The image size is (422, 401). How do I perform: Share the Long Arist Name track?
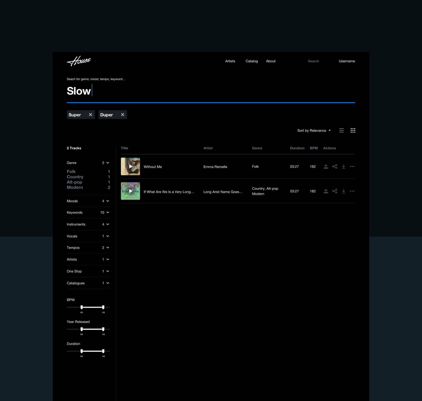coord(335,191)
